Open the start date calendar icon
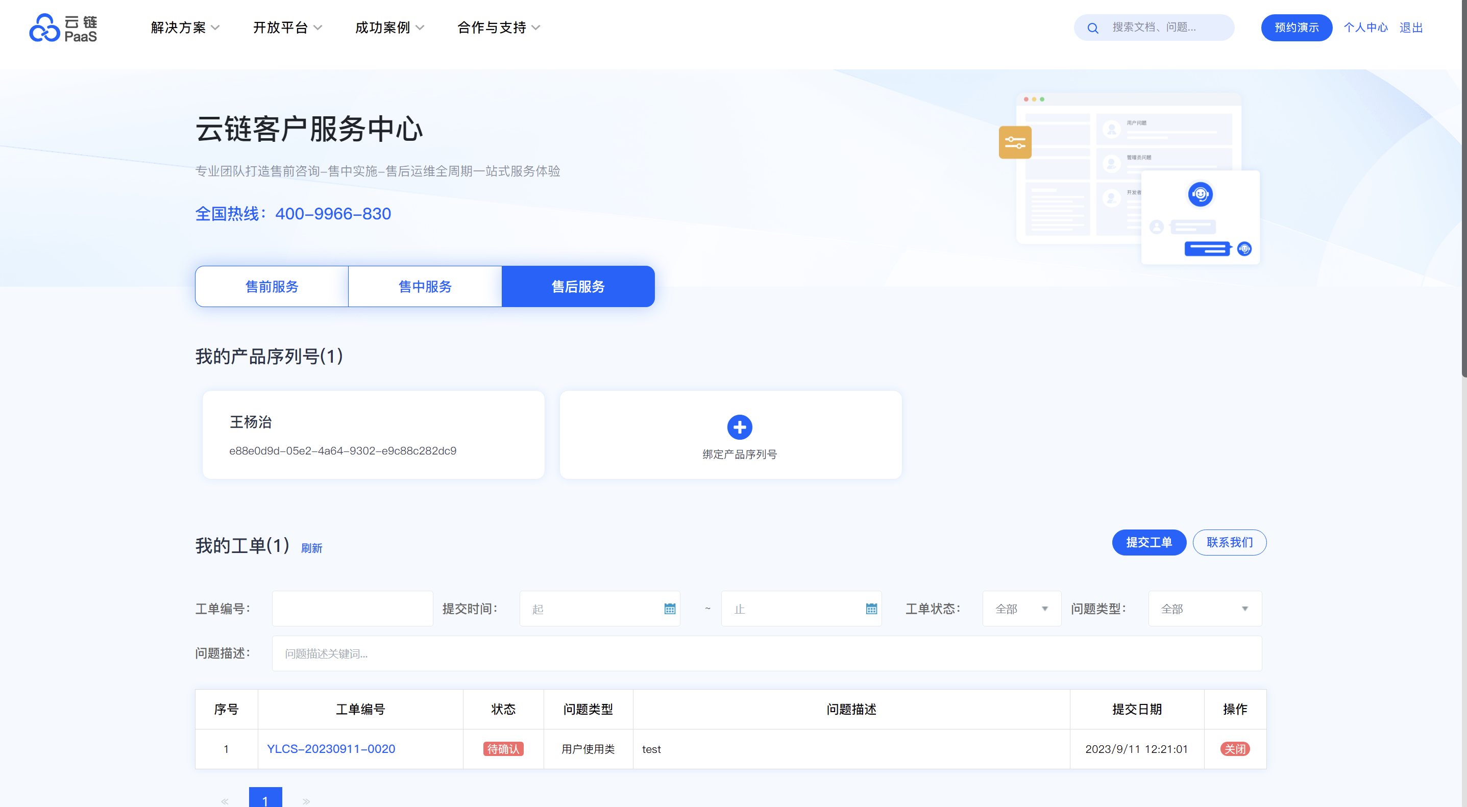Image resolution: width=1467 pixels, height=807 pixels. [670, 609]
